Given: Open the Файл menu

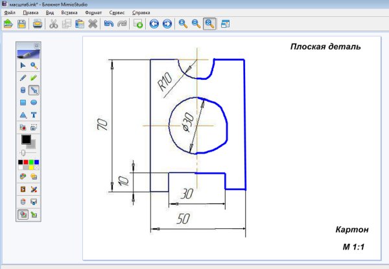Looking at the screenshot, I should tap(9, 13).
